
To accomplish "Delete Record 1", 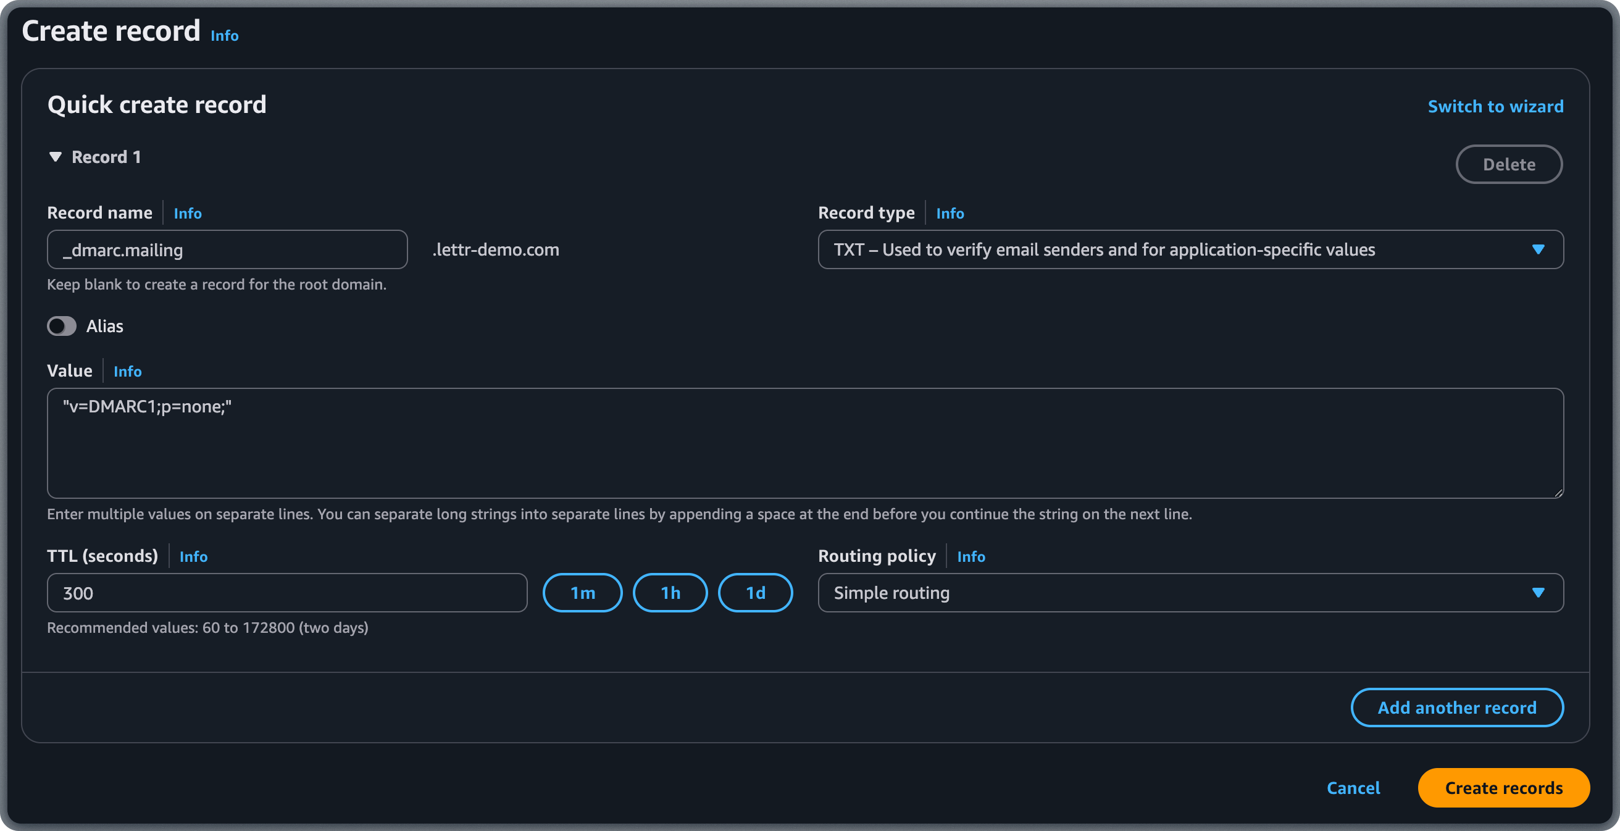I will click(1509, 164).
